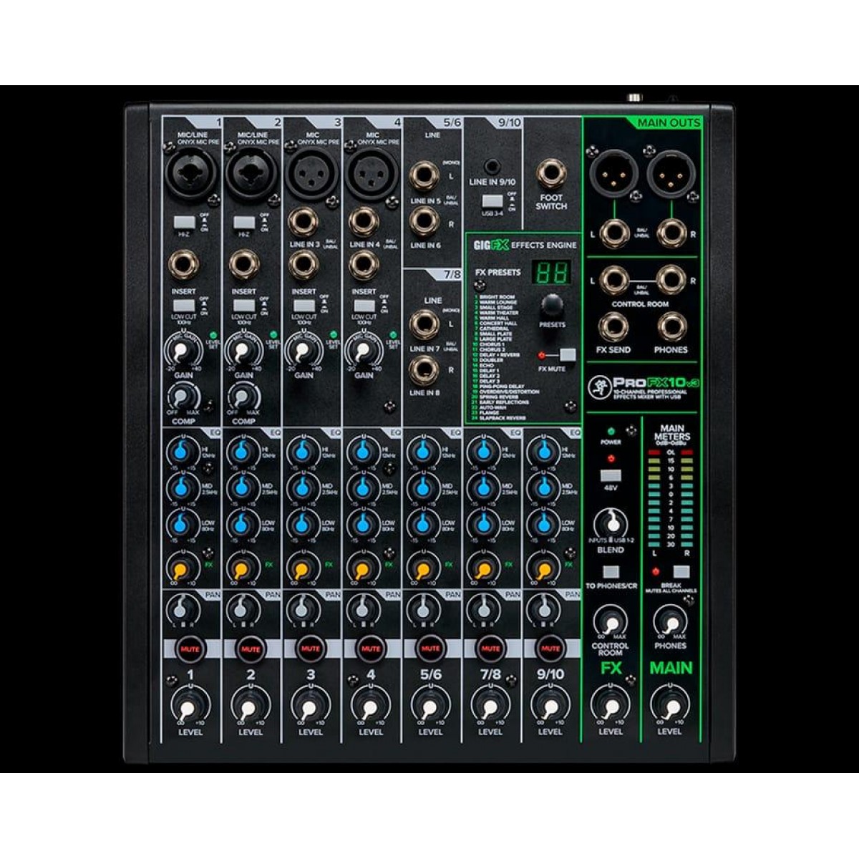
Task: Enable the Low Cut 100Hz switch on channel 4
Action: (x=364, y=306)
